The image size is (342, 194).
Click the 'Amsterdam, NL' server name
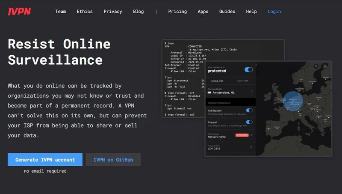coord(224,93)
